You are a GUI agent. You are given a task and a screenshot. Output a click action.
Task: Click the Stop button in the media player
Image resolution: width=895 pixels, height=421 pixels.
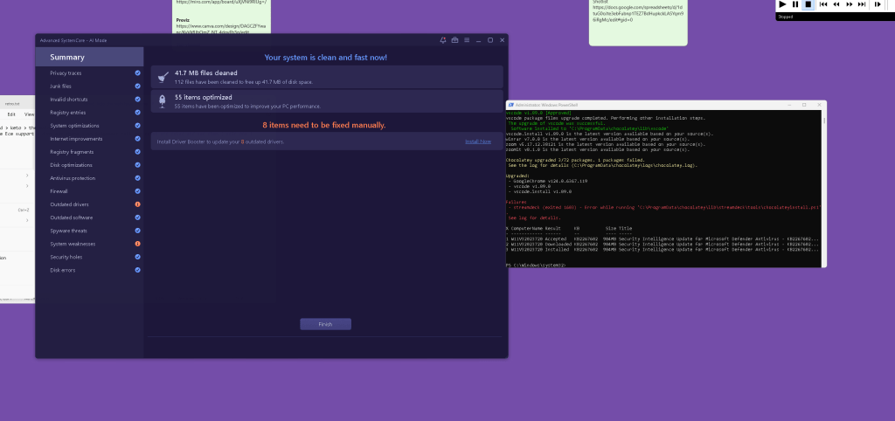(x=808, y=4)
